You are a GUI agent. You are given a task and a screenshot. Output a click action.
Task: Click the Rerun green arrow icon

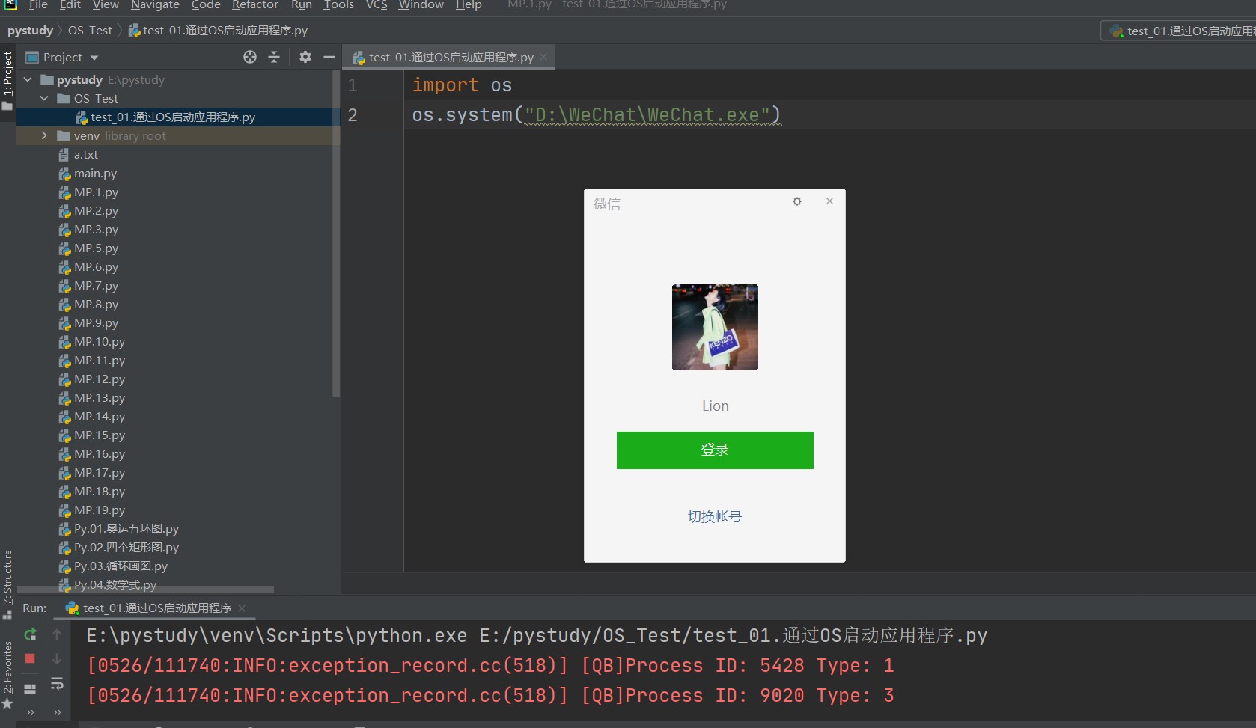pos(30,634)
